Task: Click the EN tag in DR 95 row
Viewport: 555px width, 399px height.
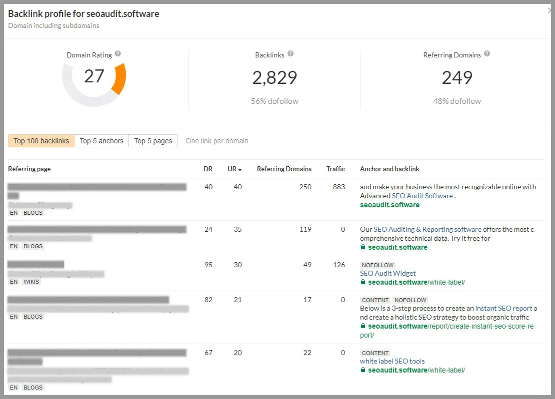Action: click(x=14, y=282)
